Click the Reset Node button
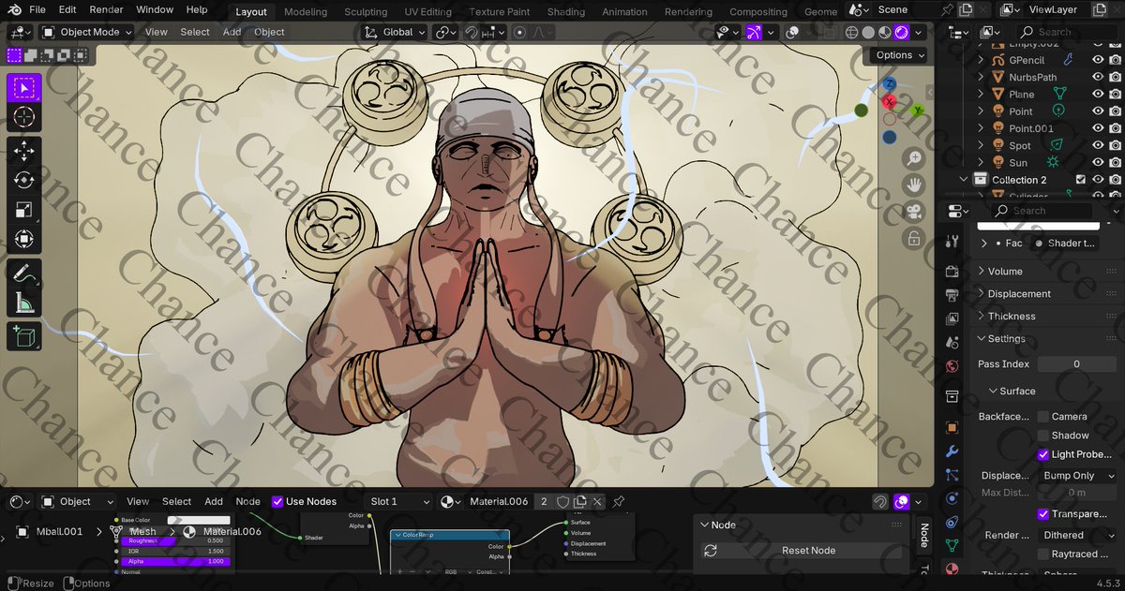The width and height of the screenshot is (1125, 591). pos(808,551)
